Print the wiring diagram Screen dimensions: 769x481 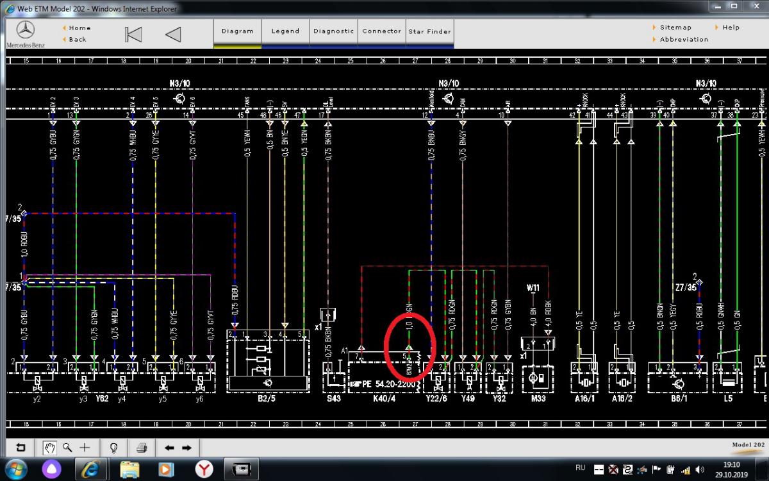click(142, 448)
